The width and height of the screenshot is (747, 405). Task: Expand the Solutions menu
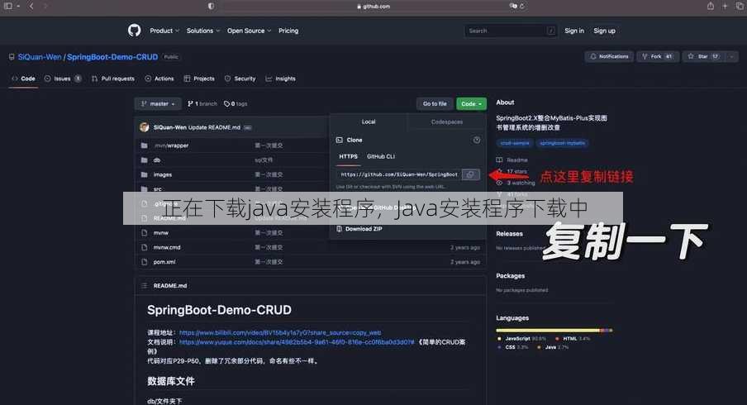click(203, 31)
